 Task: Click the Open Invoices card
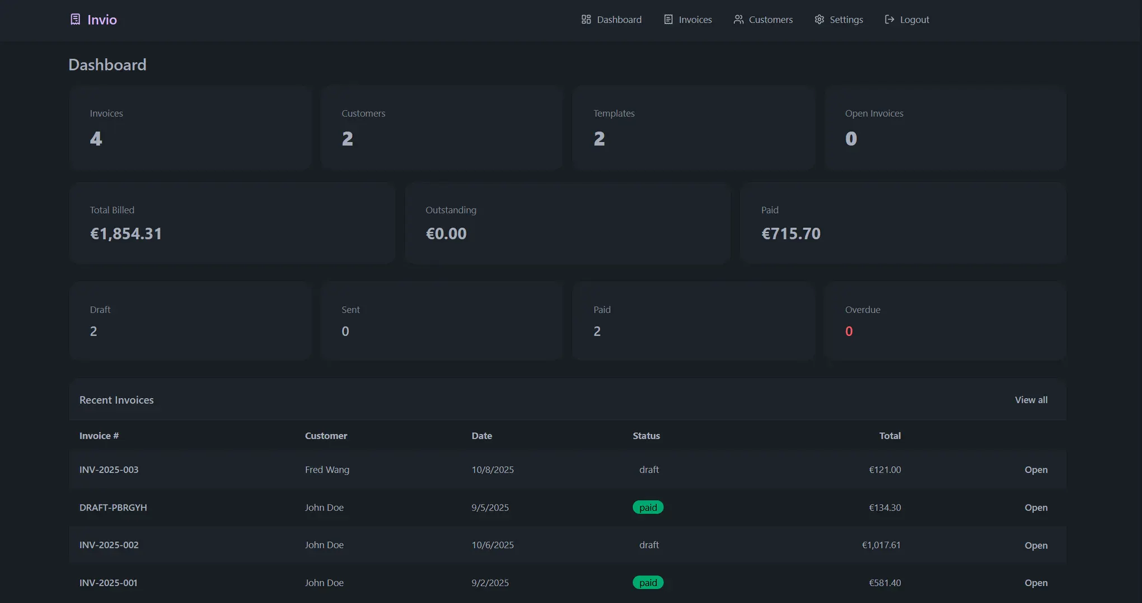tap(945, 128)
